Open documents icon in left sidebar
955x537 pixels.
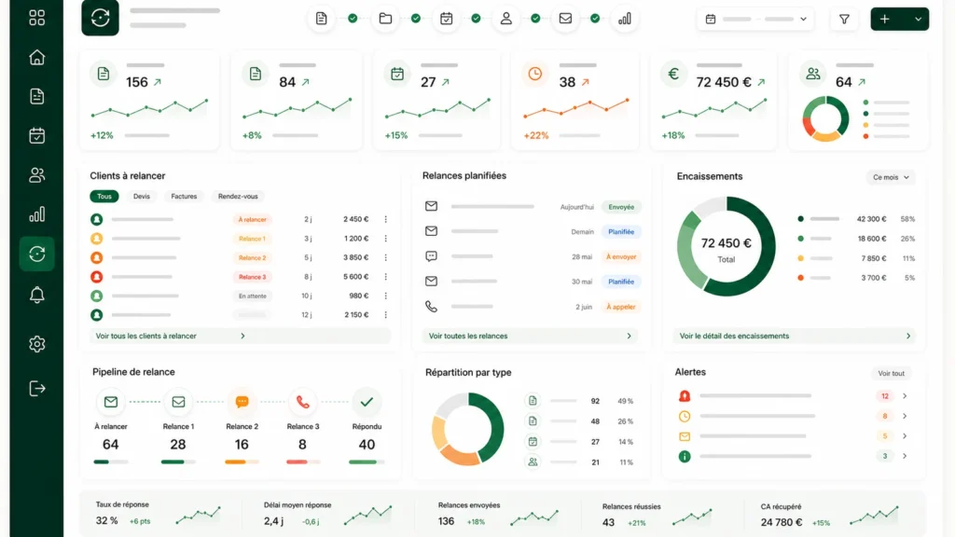pyautogui.click(x=36, y=96)
